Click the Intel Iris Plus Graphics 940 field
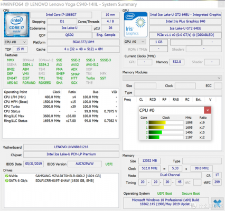The height and width of the screenshot is (211, 225). coord(185,22)
